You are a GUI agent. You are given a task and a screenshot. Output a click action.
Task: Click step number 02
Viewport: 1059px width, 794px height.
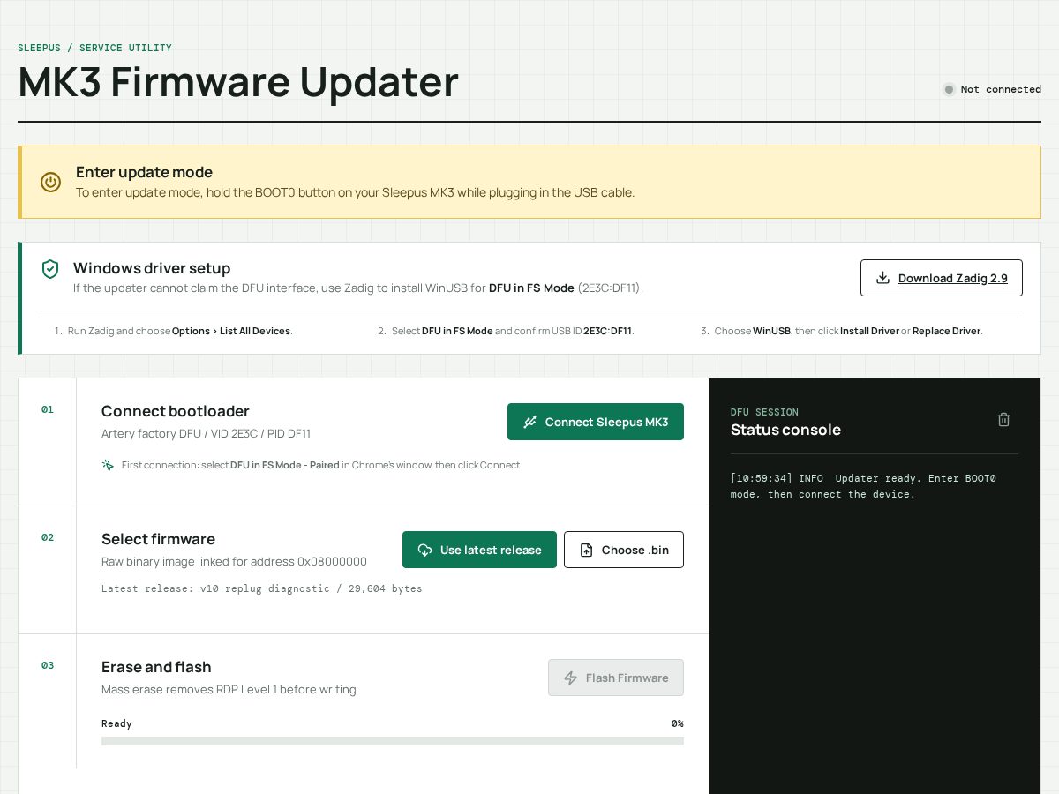tap(48, 537)
